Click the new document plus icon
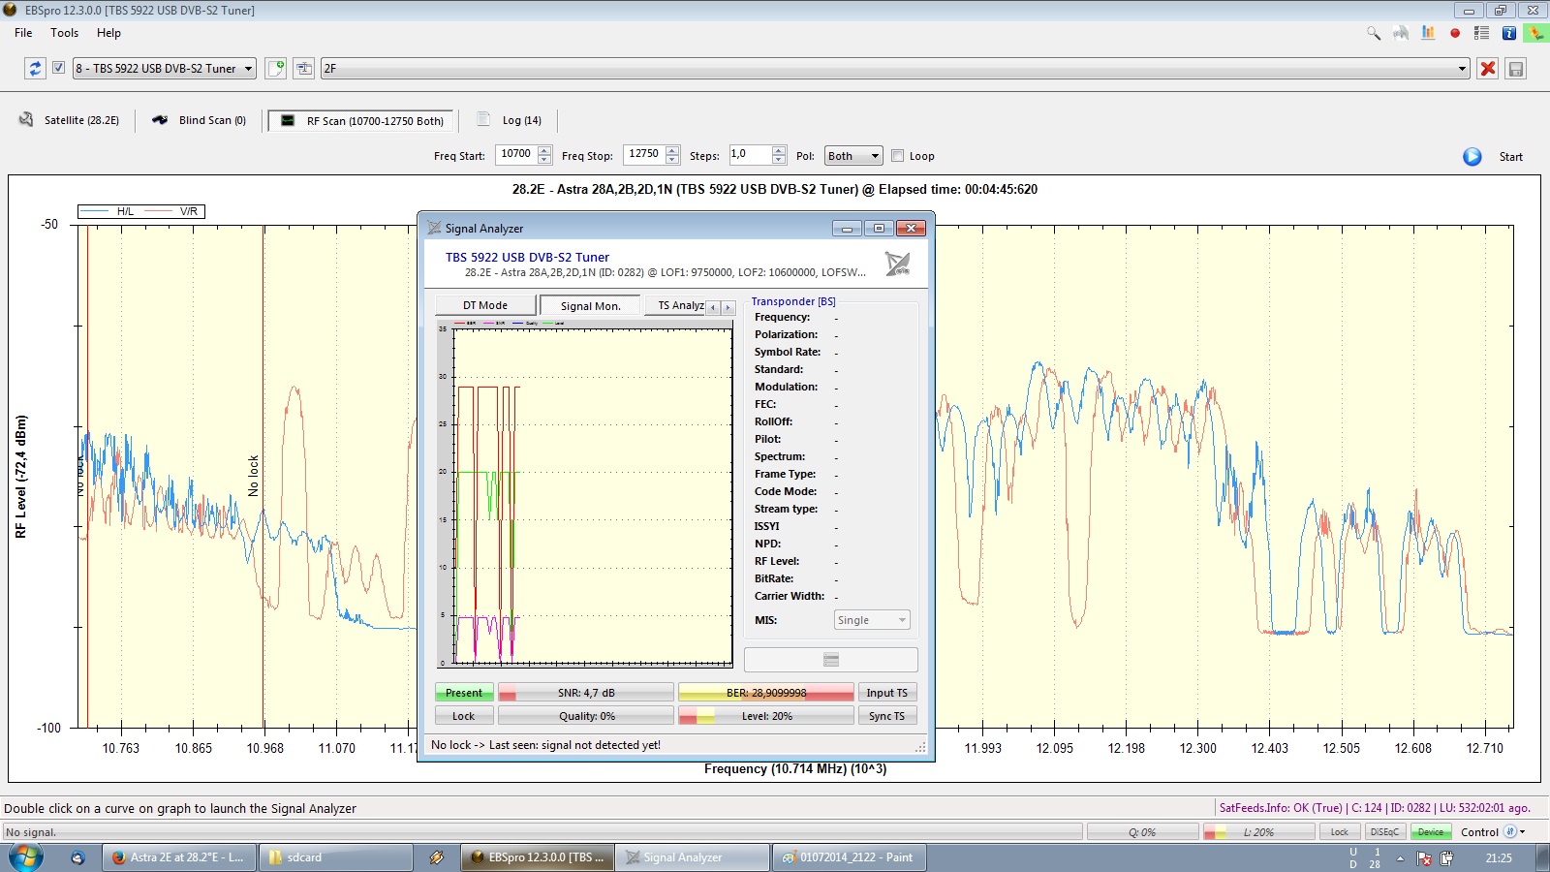Screen dimensions: 1550x872 click(x=276, y=69)
